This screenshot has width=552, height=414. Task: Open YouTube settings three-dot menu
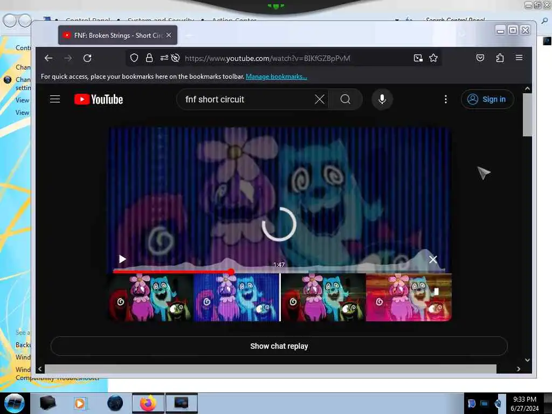click(x=446, y=99)
